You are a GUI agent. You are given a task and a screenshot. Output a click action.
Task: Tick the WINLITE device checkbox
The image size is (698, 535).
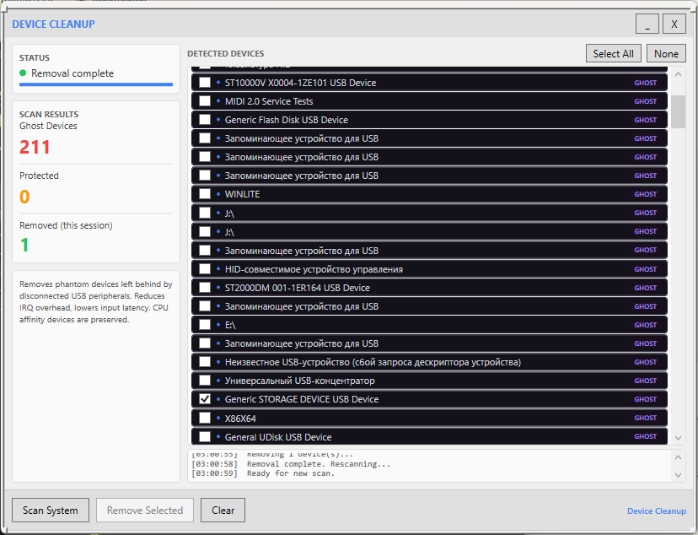click(205, 194)
